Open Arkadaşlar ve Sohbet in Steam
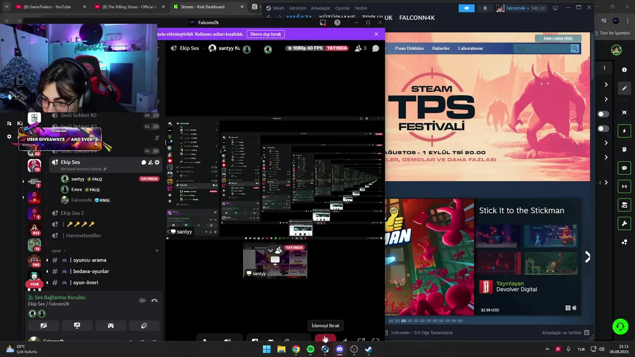This screenshot has height=357, width=635. [x=566, y=333]
